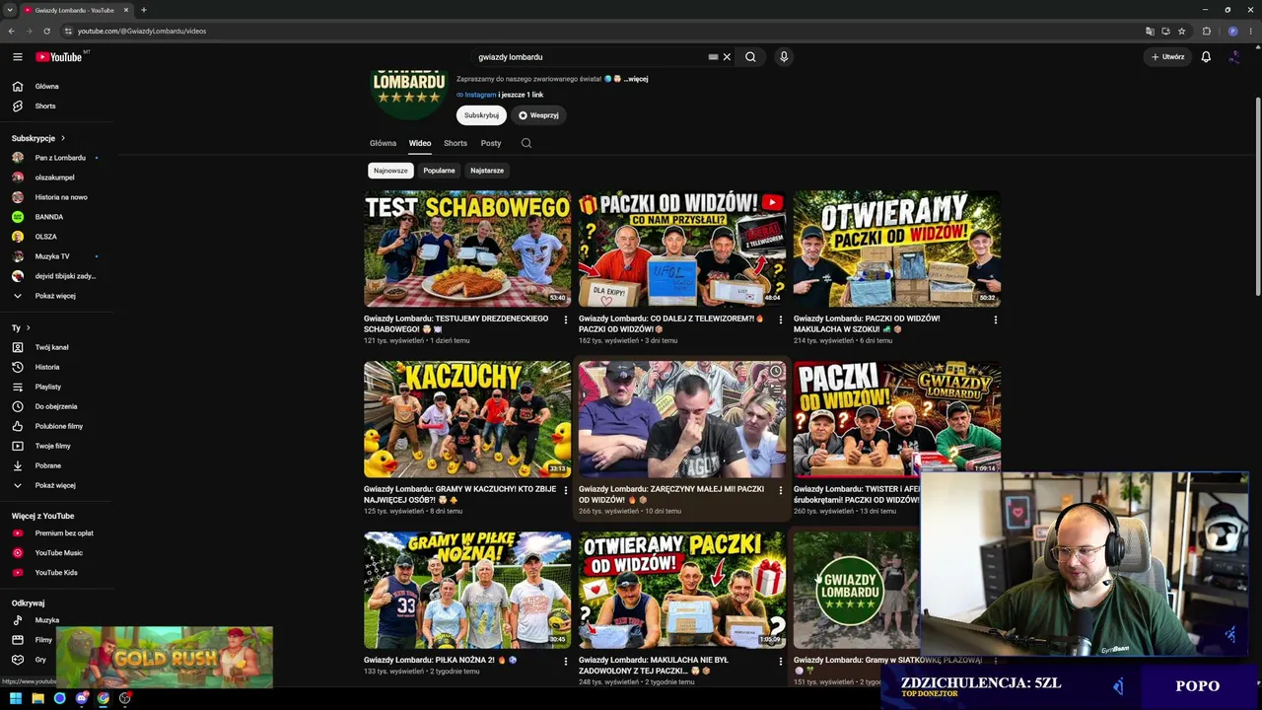Follow the channel's Instagram link

click(x=480, y=95)
